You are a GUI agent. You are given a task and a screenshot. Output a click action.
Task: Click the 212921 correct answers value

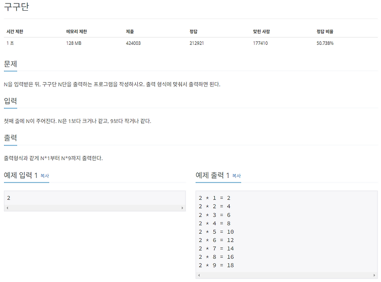pos(197,43)
